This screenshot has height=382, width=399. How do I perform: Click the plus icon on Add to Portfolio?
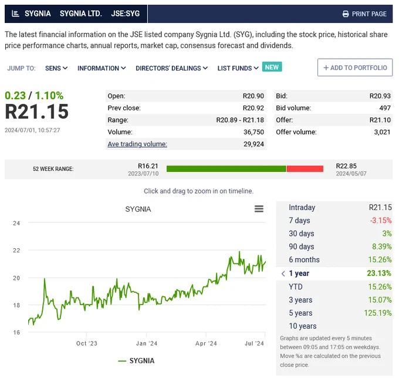coord(326,67)
